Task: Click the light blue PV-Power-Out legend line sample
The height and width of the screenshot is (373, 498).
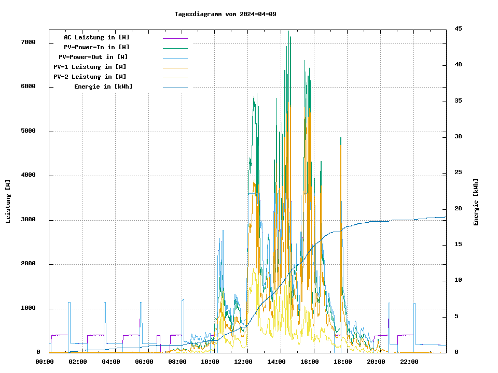Action: coord(175,58)
